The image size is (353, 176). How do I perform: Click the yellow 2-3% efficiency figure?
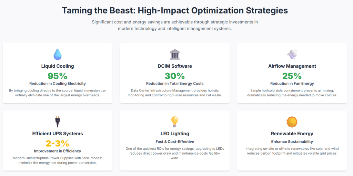tap(57, 143)
